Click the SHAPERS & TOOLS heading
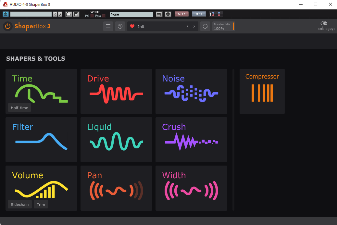Image resolution: width=337 pixels, height=225 pixels. click(x=36, y=59)
